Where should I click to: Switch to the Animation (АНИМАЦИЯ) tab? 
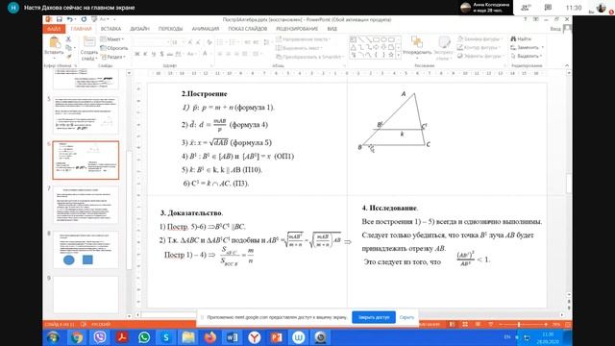(206, 29)
